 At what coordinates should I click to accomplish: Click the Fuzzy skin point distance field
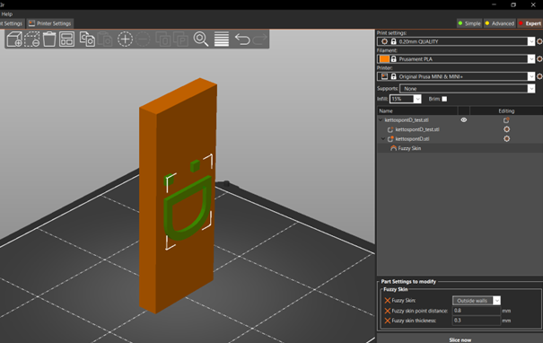coord(477,311)
